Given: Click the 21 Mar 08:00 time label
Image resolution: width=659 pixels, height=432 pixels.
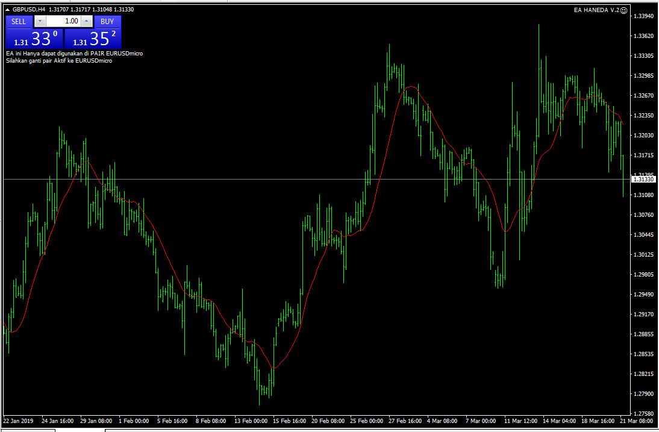Looking at the screenshot, I should (x=639, y=421).
